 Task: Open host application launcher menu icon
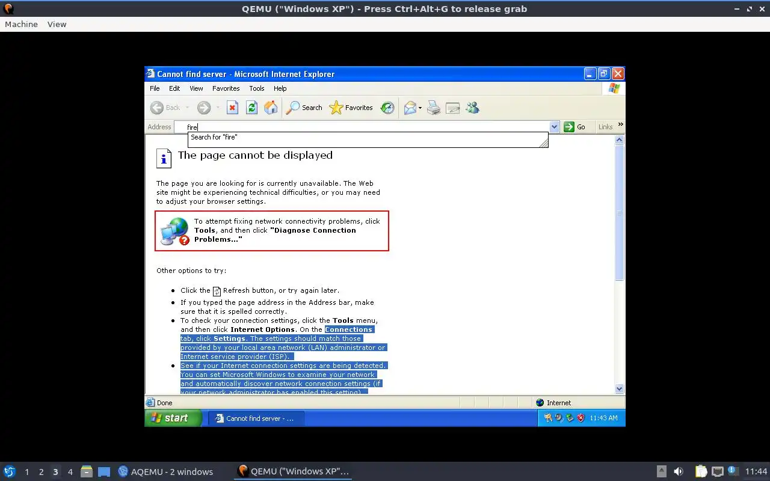coord(9,471)
